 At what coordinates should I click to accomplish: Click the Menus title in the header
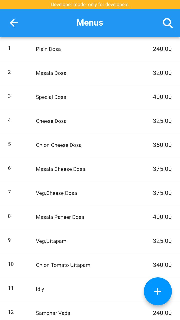pyautogui.click(x=90, y=23)
